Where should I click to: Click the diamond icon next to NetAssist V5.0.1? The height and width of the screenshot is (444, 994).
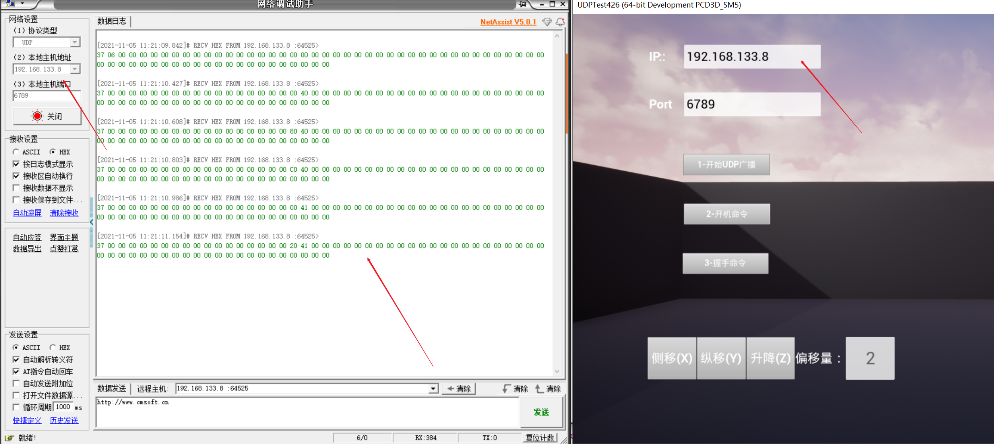pyautogui.click(x=547, y=22)
